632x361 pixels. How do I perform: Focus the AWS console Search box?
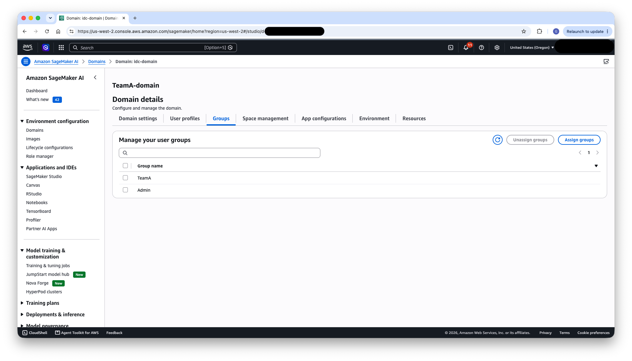(153, 48)
